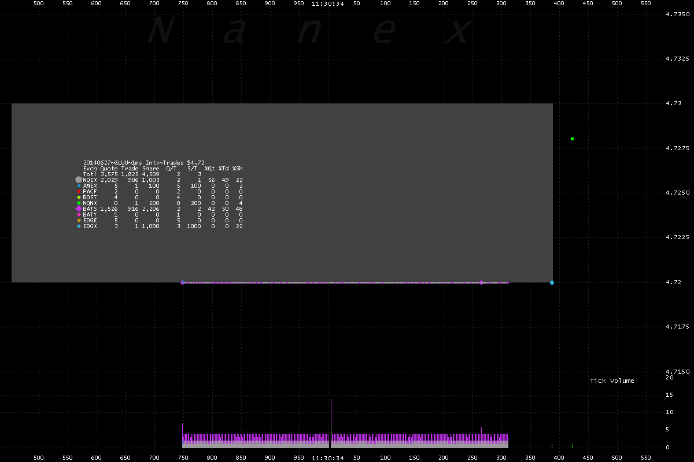Click the 'AMEX' exchange label
694x462 pixels.
[90, 186]
